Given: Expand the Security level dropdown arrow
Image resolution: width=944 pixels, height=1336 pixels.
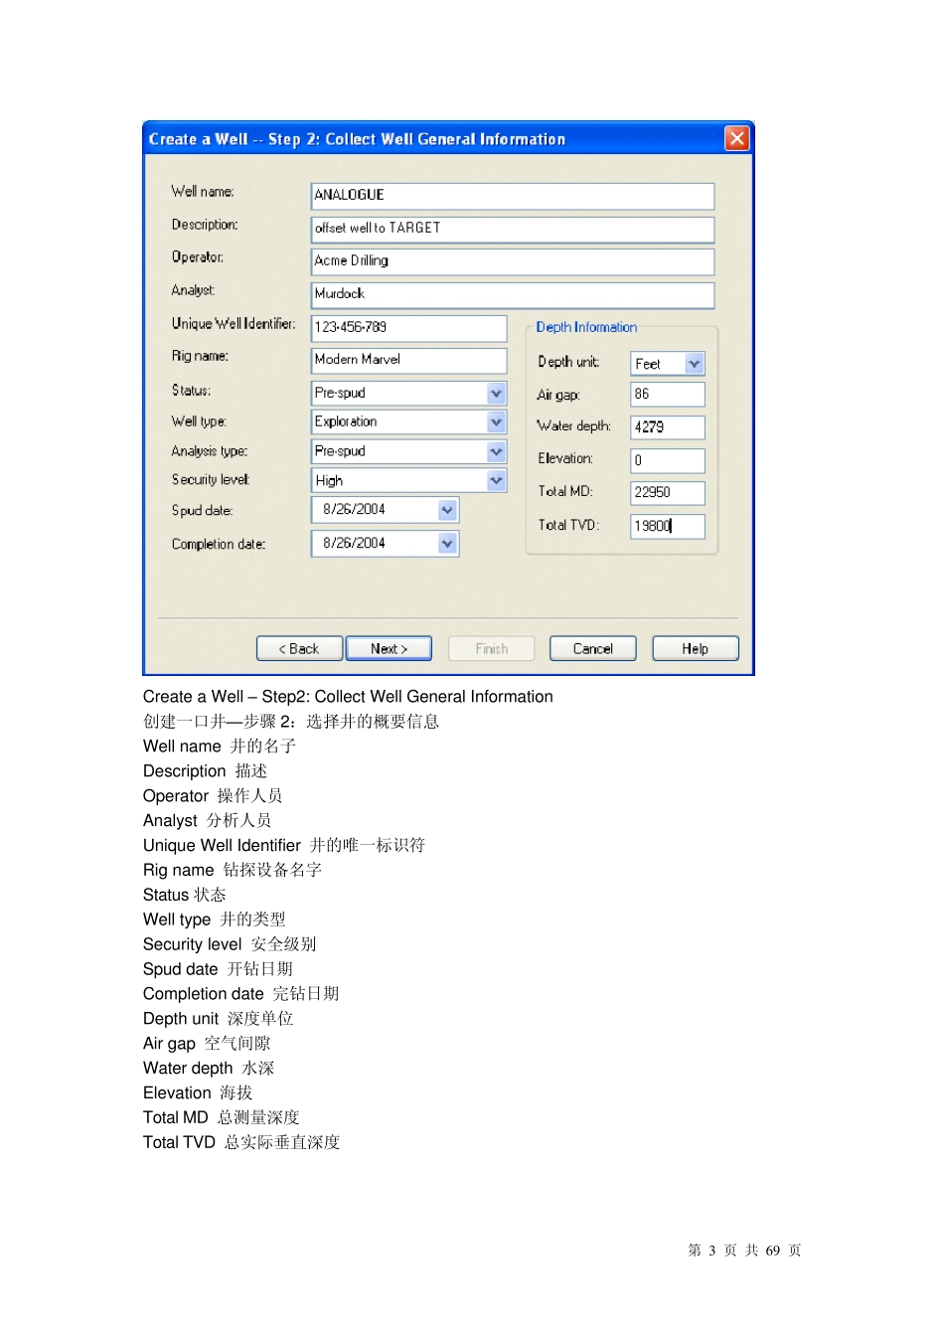Looking at the screenshot, I should 496,480.
